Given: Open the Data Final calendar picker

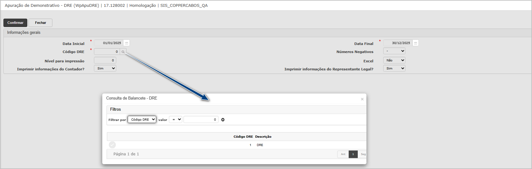Looking at the screenshot, I should coord(415,43).
